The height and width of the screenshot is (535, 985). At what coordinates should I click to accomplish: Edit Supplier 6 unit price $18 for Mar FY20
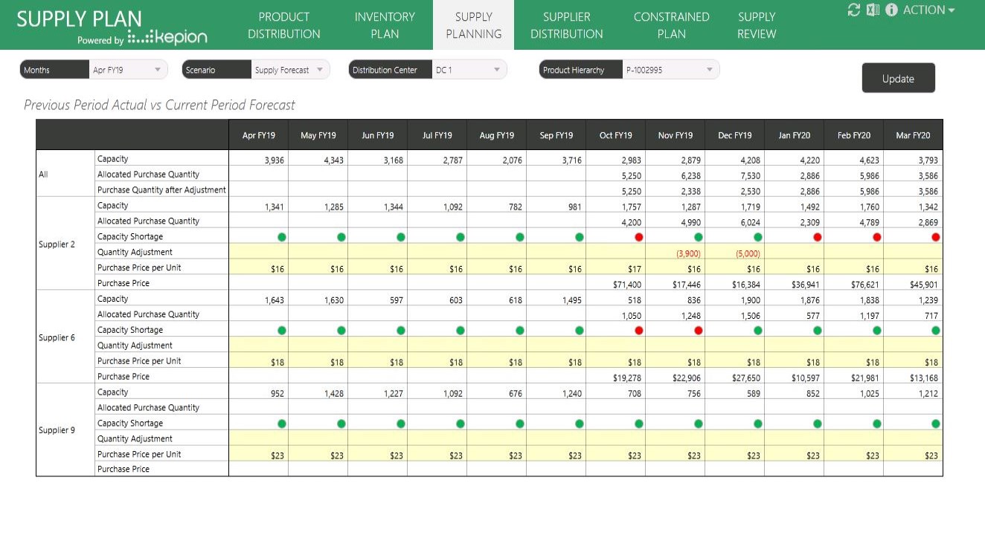914,362
